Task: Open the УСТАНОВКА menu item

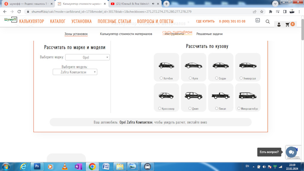Action: click(x=81, y=21)
